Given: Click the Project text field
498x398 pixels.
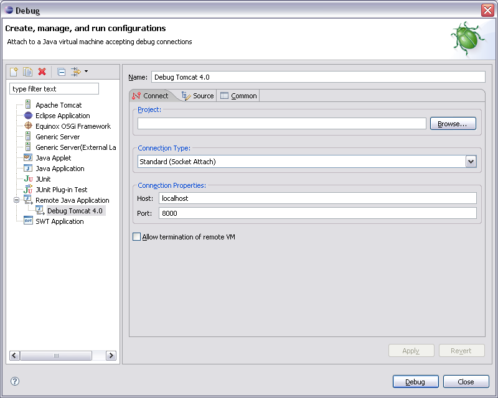Looking at the screenshot, I should click(x=282, y=124).
